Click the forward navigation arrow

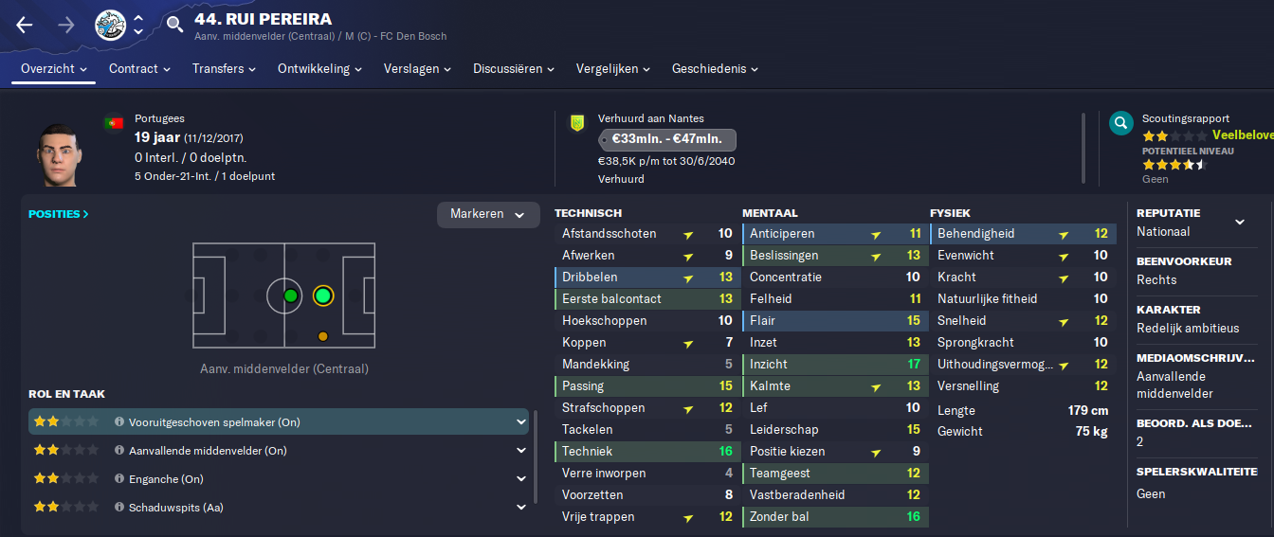pyautogui.click(x=66, y=26)
